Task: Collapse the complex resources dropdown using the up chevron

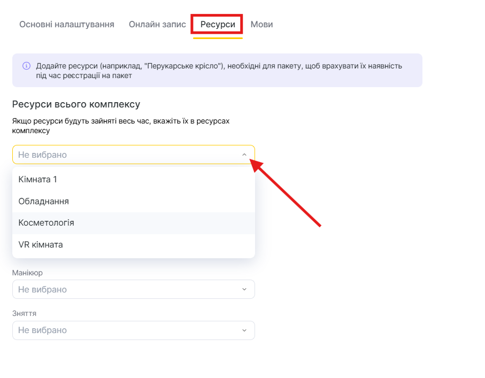Action: [x=244, y=155]
